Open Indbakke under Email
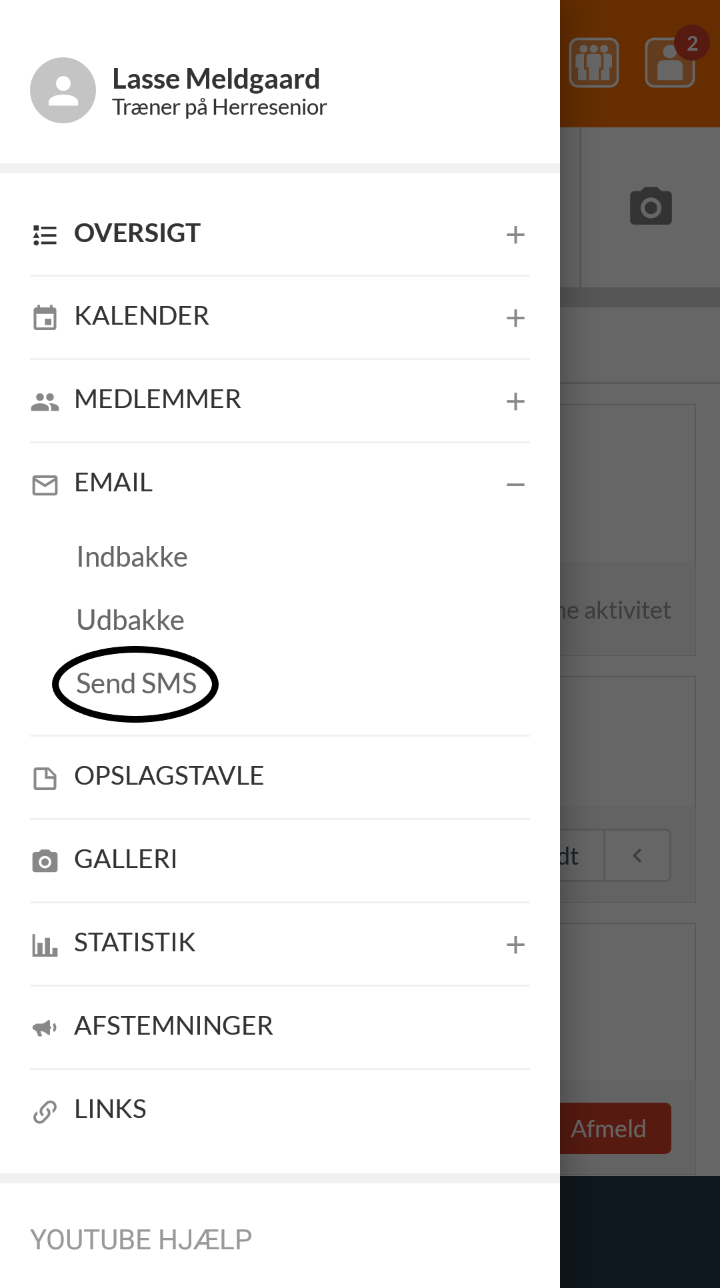The image size is (720, 1288). coord(132,557)
